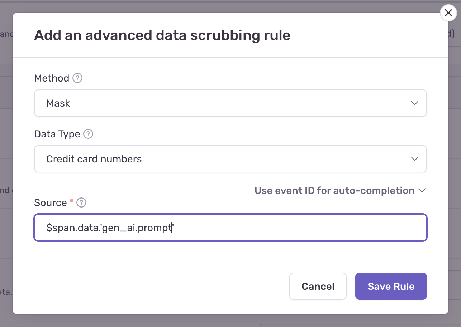Click the dialog title text

[x=162, y=35]
